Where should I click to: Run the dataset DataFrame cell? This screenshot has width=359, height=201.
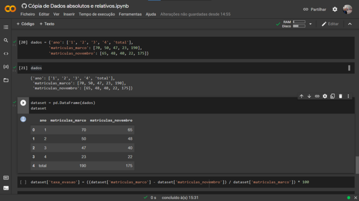tap(23, 103)
